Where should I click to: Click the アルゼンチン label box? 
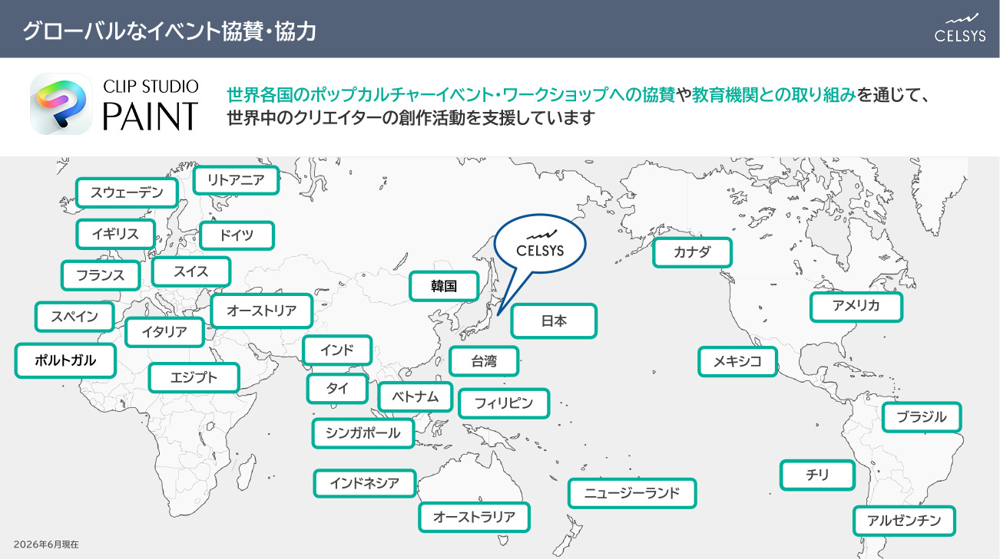click(904, 521)
